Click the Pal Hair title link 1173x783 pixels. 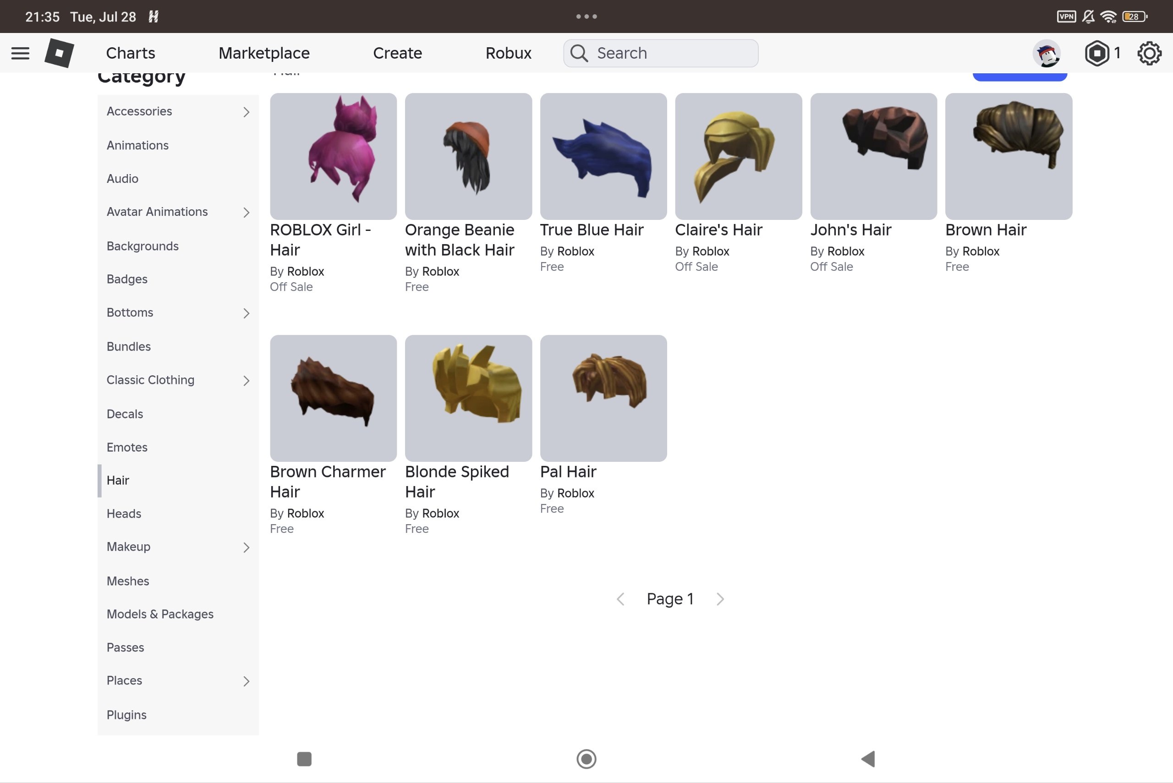point(568,472)
